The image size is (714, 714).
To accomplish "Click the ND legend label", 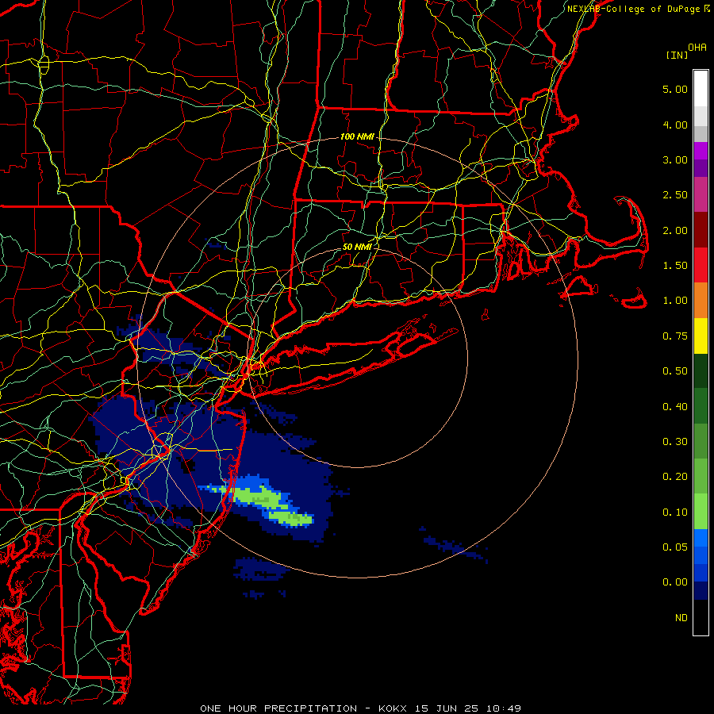I will pos(681,618).
